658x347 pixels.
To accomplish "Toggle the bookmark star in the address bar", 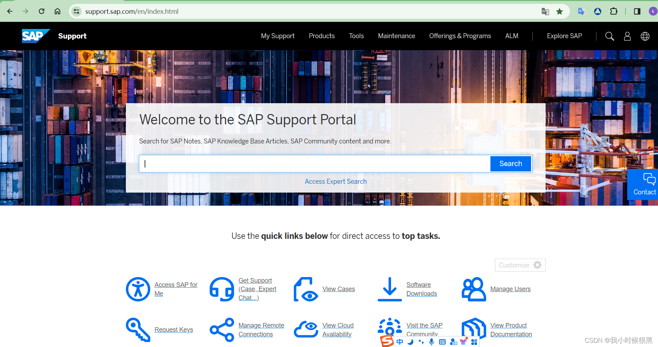I will point(560,11).
